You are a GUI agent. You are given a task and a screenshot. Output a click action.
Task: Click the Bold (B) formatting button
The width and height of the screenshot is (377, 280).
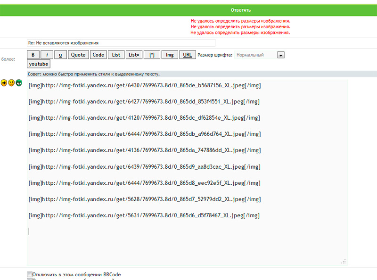click(x=33, y=55)
